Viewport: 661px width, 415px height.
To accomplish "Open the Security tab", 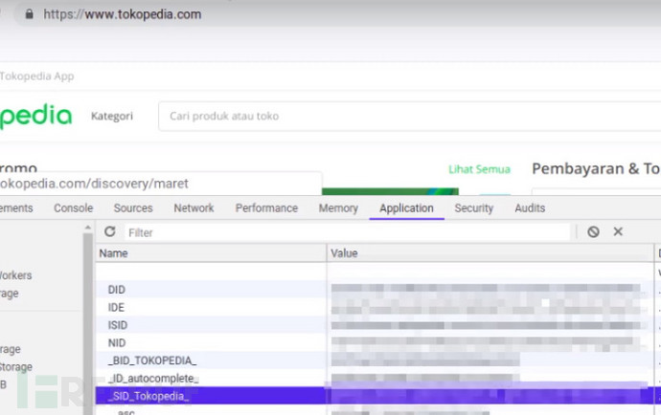I will pos(474,207).
